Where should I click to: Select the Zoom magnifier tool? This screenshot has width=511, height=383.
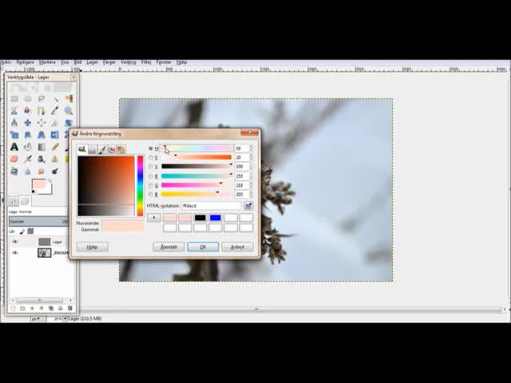click(x=69, y=111)
